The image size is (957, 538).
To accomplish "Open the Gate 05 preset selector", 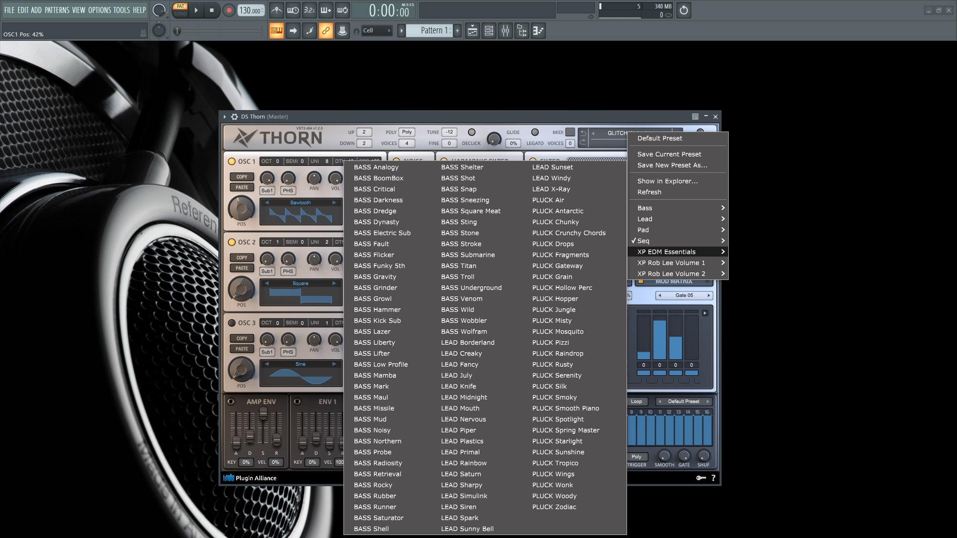I will 684,295.
